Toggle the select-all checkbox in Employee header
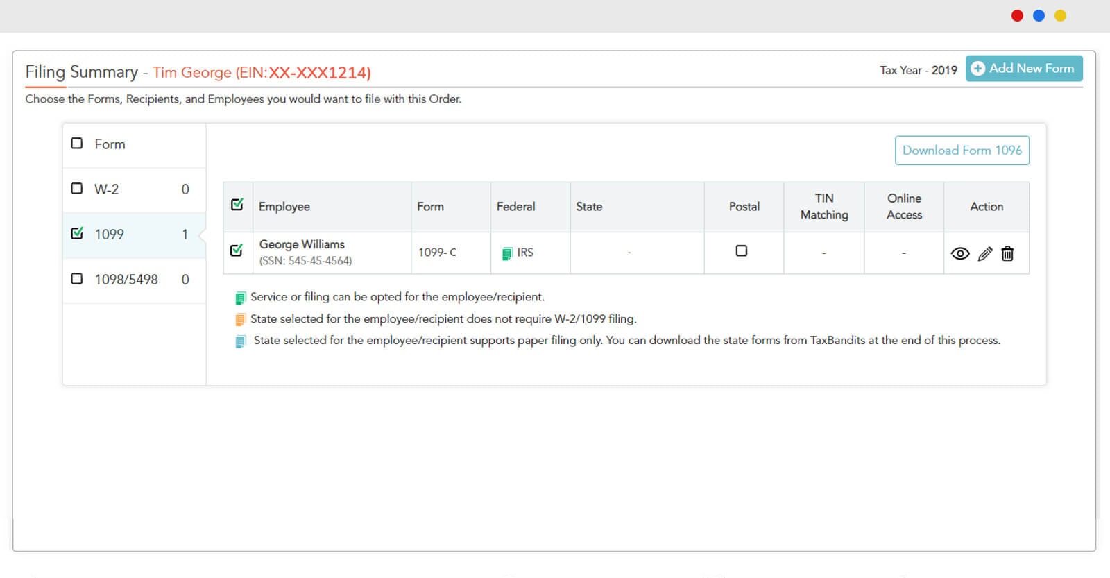The width and height of the screenshot is (1110, 578). pos(237,205)
